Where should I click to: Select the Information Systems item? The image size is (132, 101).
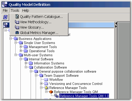pos(49,63)
